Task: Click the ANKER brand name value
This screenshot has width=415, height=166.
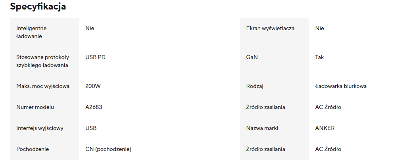Action: coord(325,128)
